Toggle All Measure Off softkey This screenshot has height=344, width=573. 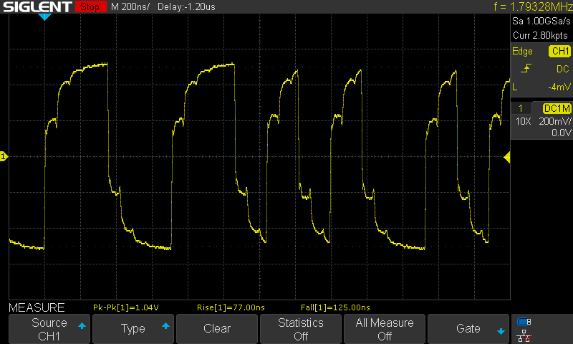click(384, 329)
